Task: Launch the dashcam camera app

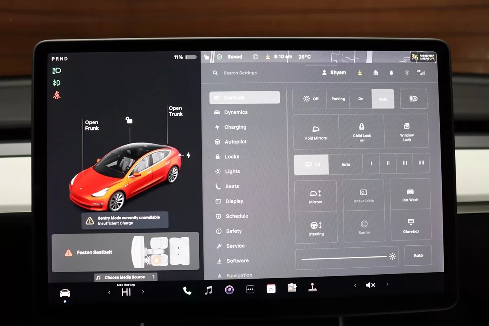Action: 229,290
